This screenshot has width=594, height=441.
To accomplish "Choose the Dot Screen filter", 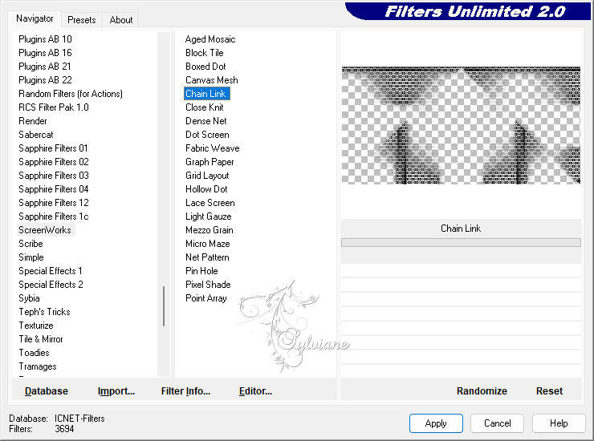I will coord(207,135).
